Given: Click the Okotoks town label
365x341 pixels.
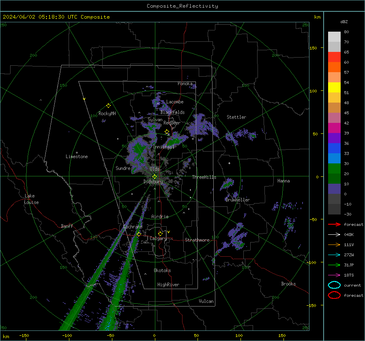Looking at the screenshot, I should [162, 270].
